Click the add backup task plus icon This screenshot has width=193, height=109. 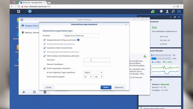pyautogui.click(x=24, y=92)
